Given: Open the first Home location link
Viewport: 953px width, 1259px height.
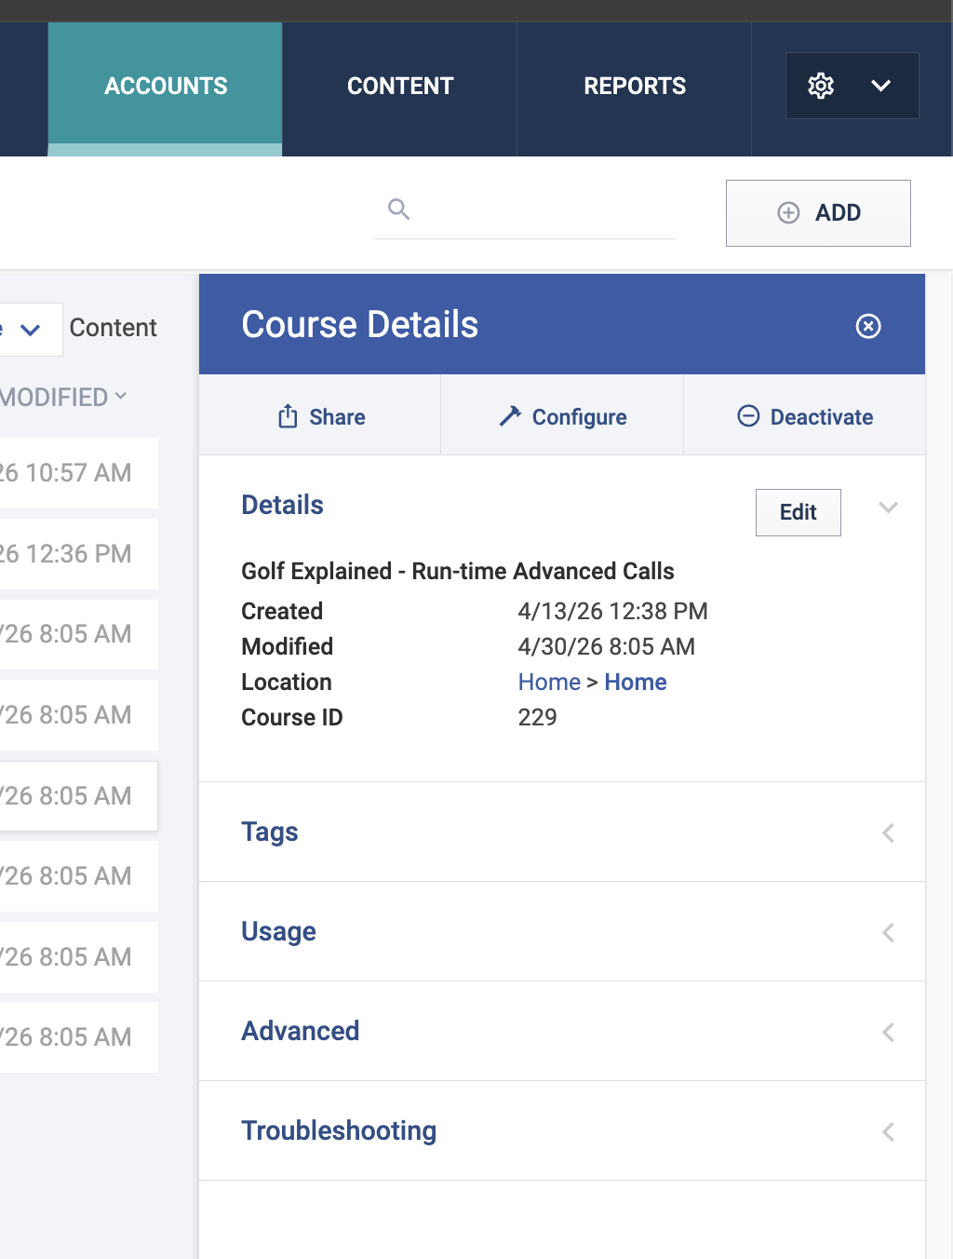Looking at the screenshot, I should coord(549,683).
